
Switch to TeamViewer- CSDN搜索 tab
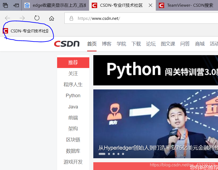click(x=187, y=5)
